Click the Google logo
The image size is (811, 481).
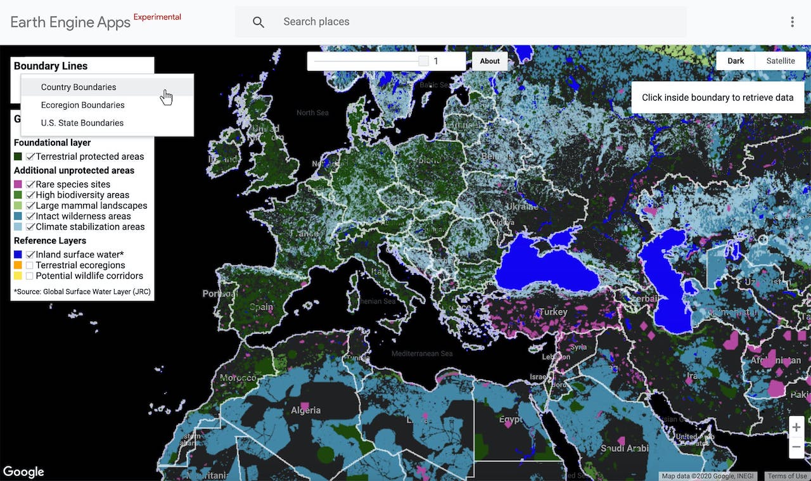pyautogui.click(x=24, y=471)
